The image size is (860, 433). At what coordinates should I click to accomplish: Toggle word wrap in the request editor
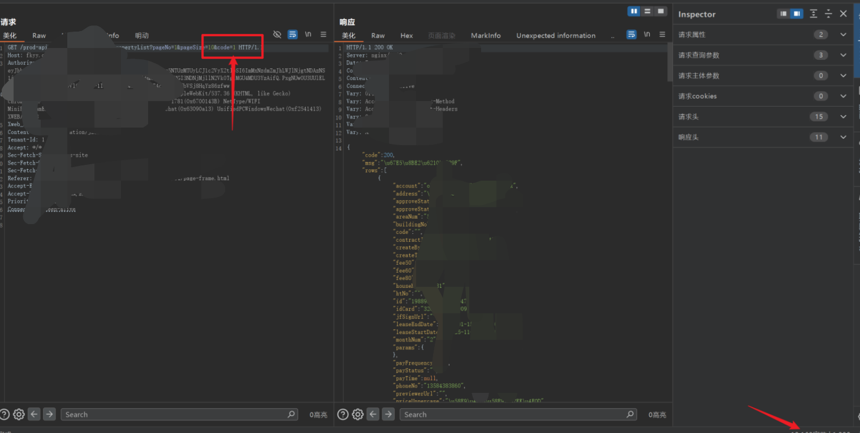point(292,34)
